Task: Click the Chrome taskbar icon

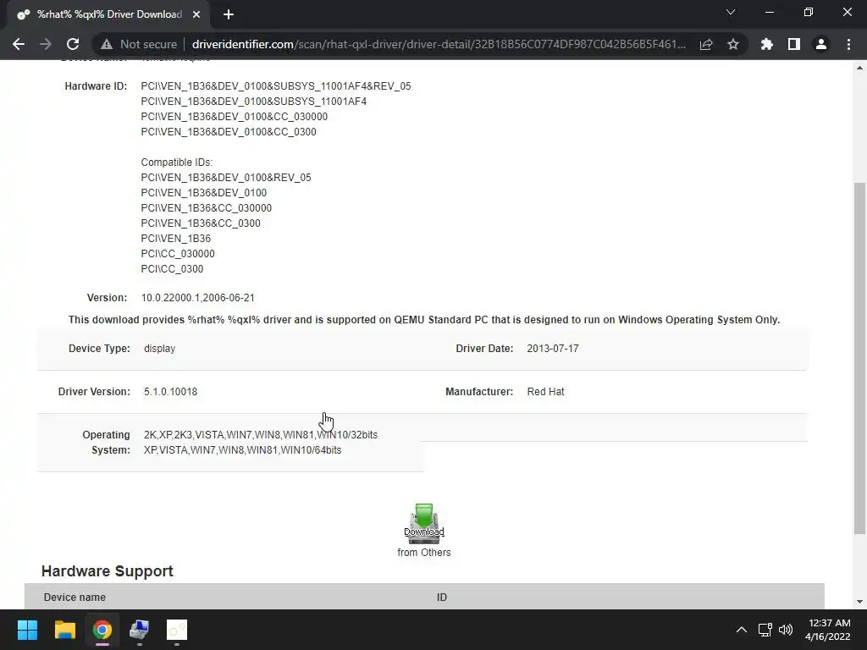Action: click(x=102, y=630)
